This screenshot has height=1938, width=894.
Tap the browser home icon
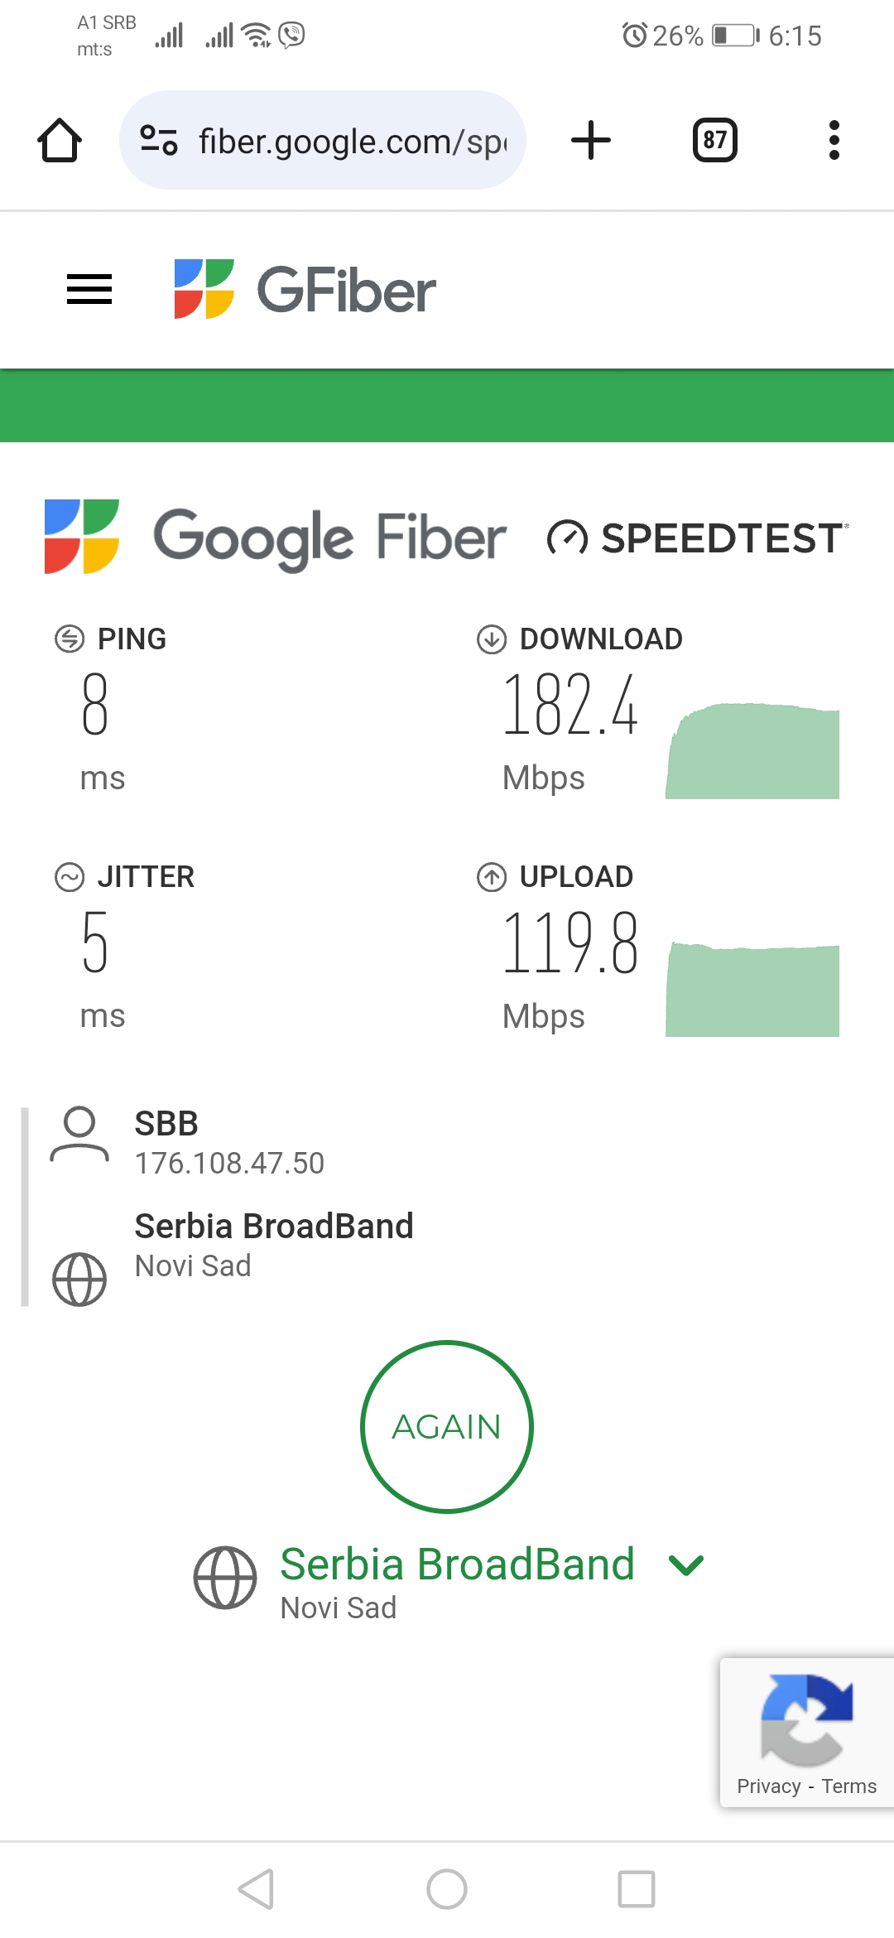tap(60, 140)
